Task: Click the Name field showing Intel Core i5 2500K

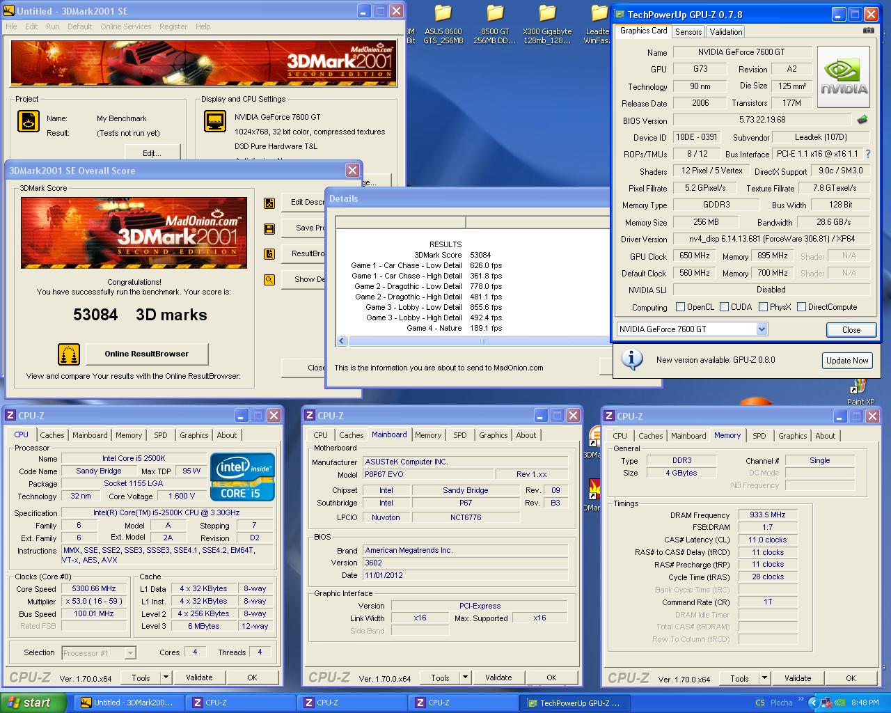Action: [x=134, y=458]
